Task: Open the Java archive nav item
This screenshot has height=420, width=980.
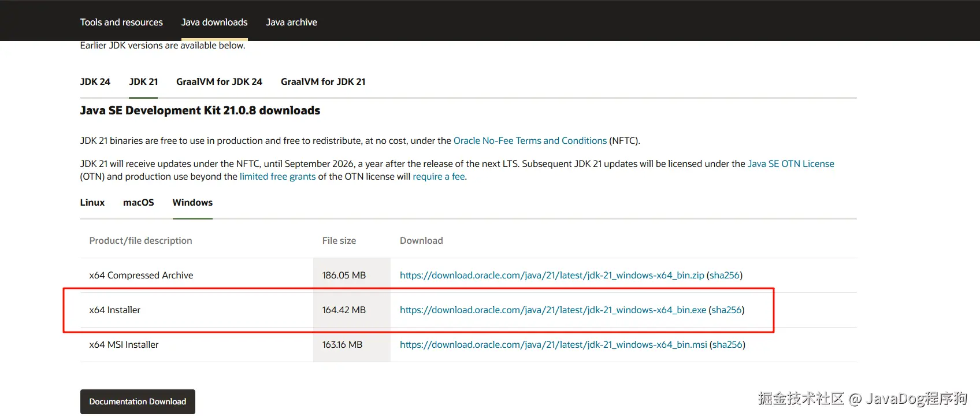Action: tap(292, 22)
